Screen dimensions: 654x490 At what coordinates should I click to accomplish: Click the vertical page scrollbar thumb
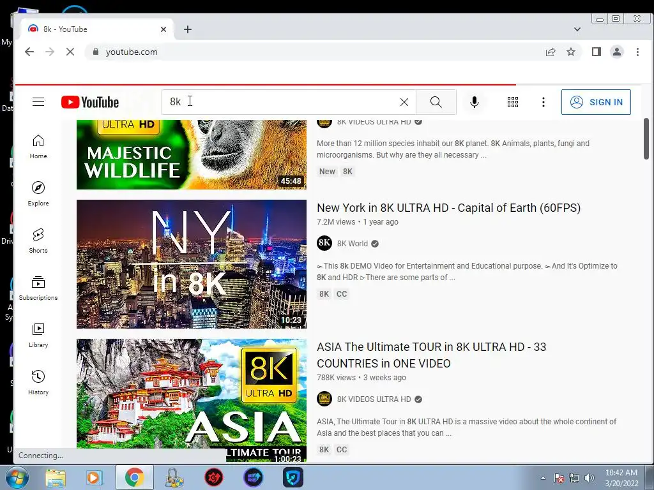point(646,139)
